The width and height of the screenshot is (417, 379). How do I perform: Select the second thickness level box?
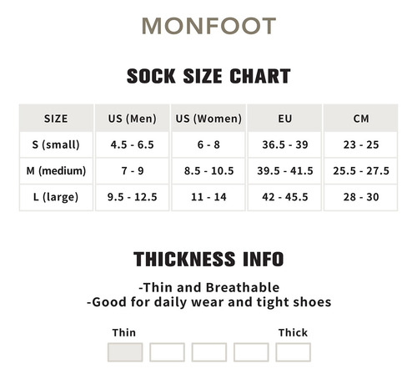point(167,352)
